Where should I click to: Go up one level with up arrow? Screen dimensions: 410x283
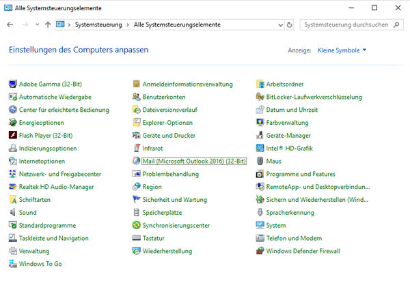pos(48,25)
